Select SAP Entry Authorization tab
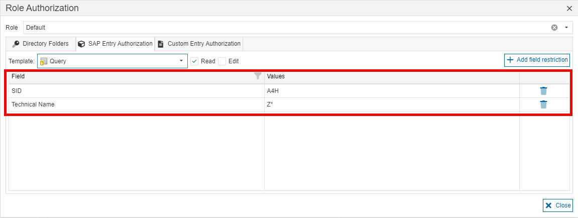 click(115, 44)
